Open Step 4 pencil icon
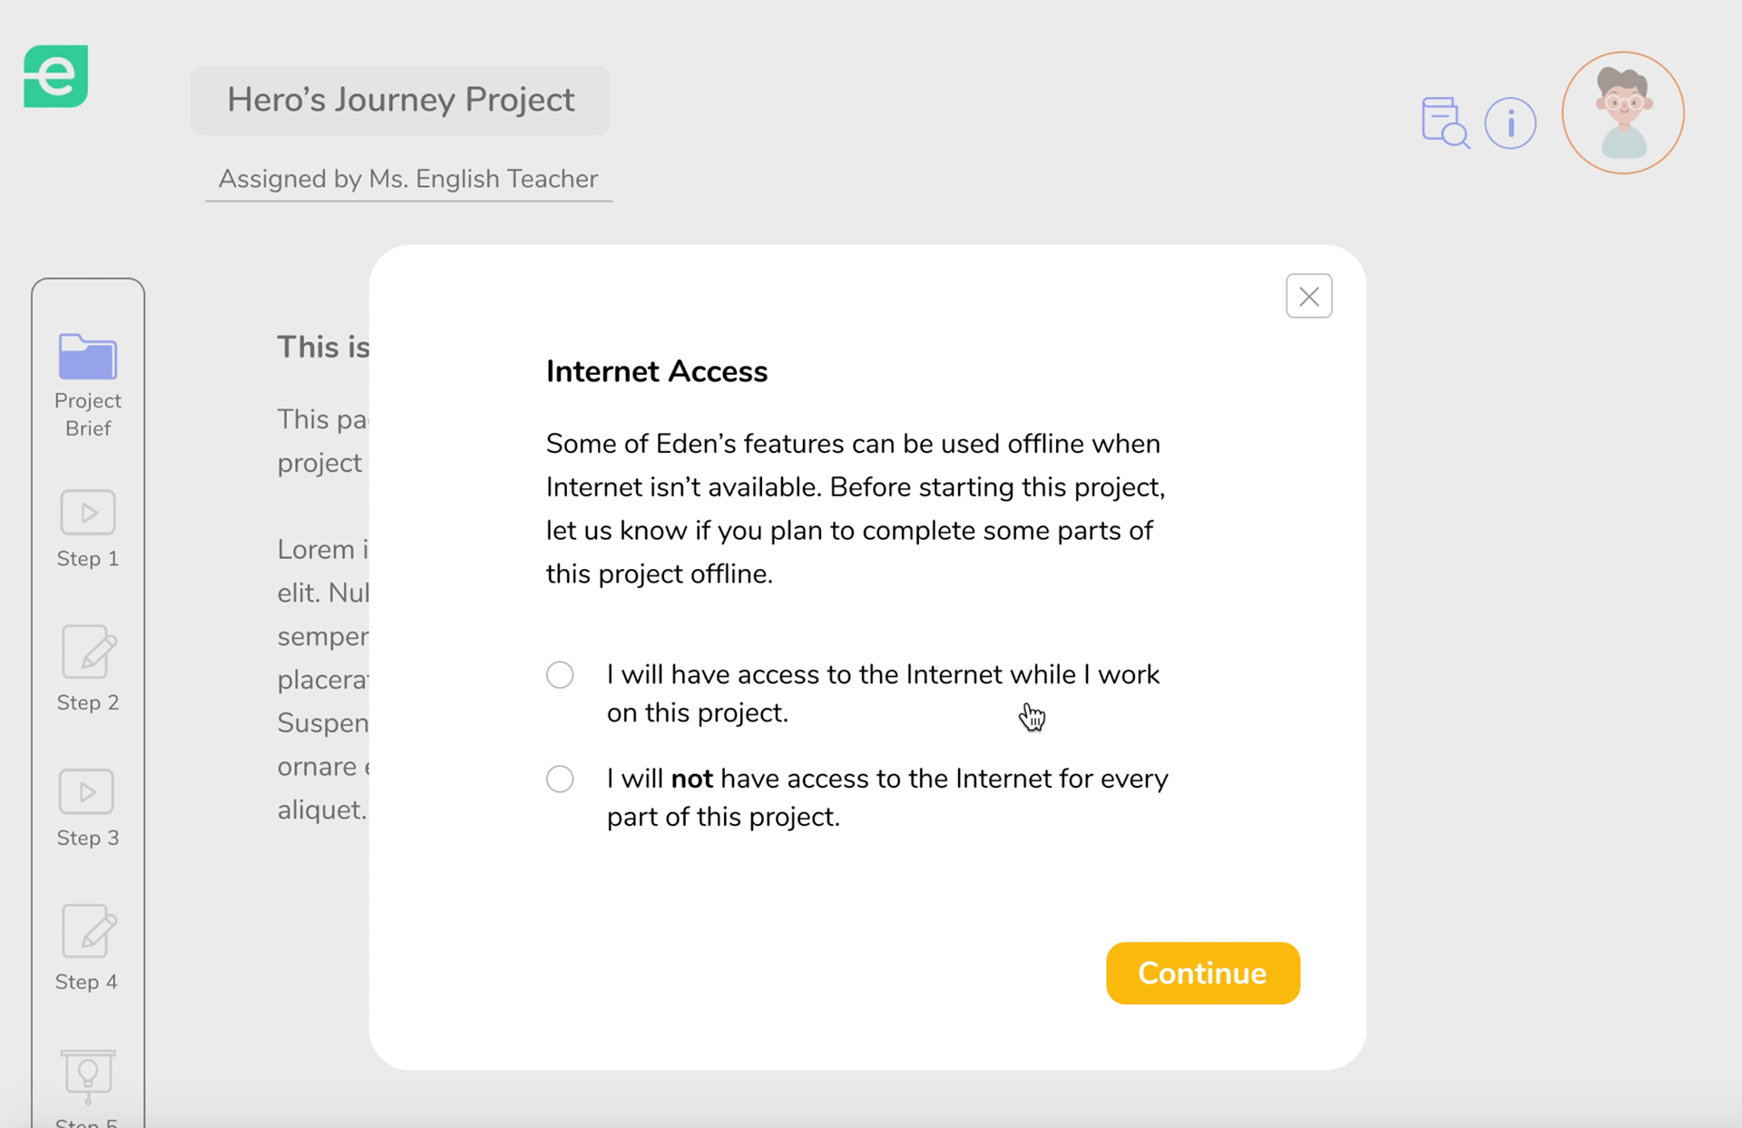1742x1128 pixels. coord(89,930)
